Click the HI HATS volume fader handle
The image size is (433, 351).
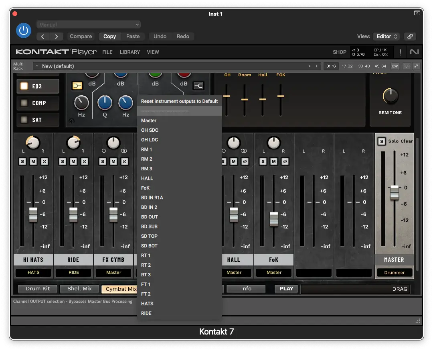(33, 214)
